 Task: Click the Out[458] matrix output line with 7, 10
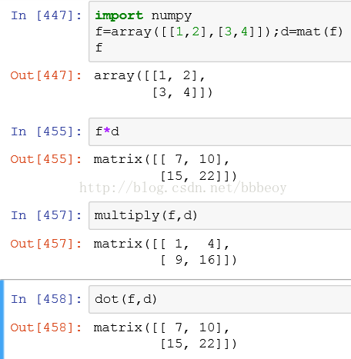161,327
